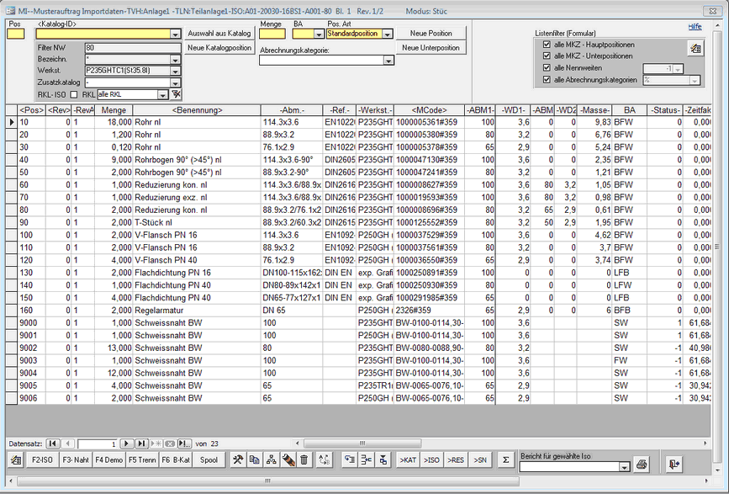This screenshot has height=494, width=729.
Task: Click the copy documents icon
Action: click(x=254, y=459)
